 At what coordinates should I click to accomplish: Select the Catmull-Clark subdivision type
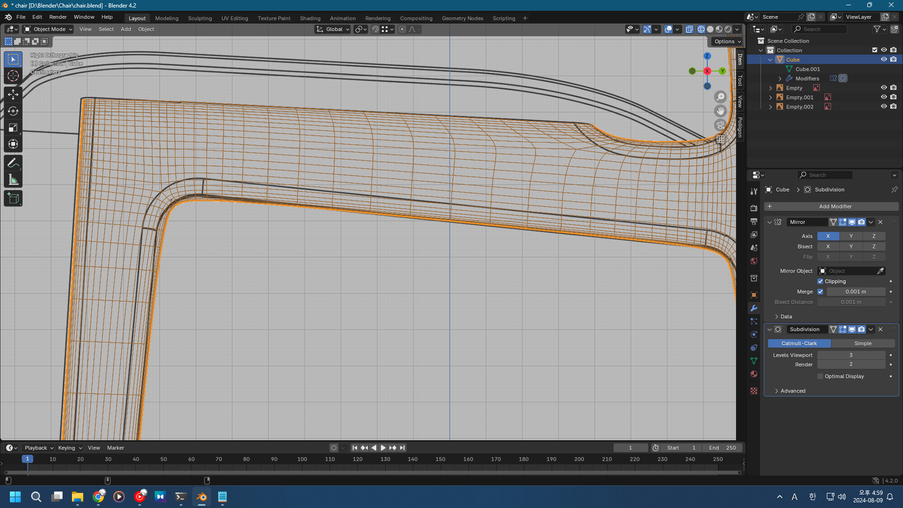(799, 343)
